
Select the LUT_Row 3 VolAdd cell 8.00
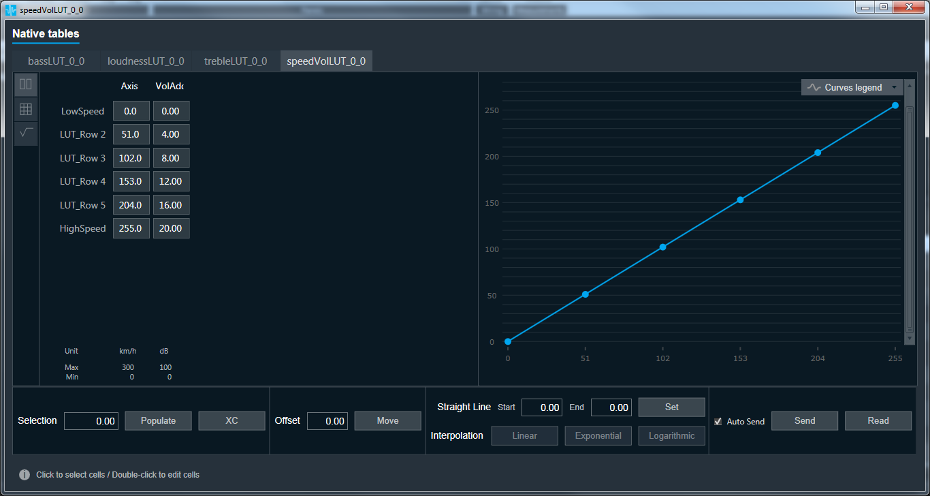(172, 158)
